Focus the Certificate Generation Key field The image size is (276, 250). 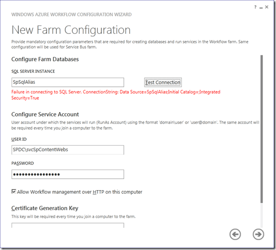coord(68,226)
